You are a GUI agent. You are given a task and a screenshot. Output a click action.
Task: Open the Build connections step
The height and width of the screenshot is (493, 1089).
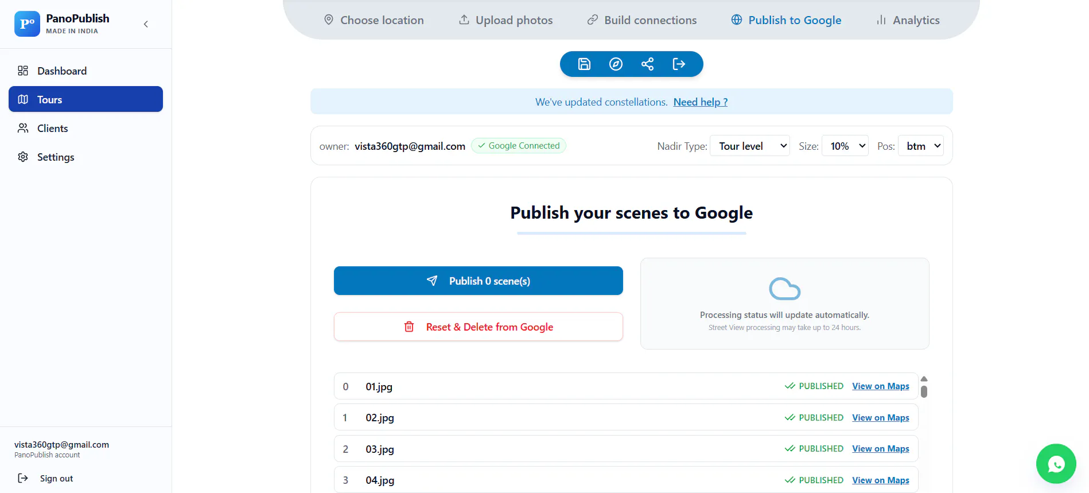pyautogui.click(x=642, y=20)
